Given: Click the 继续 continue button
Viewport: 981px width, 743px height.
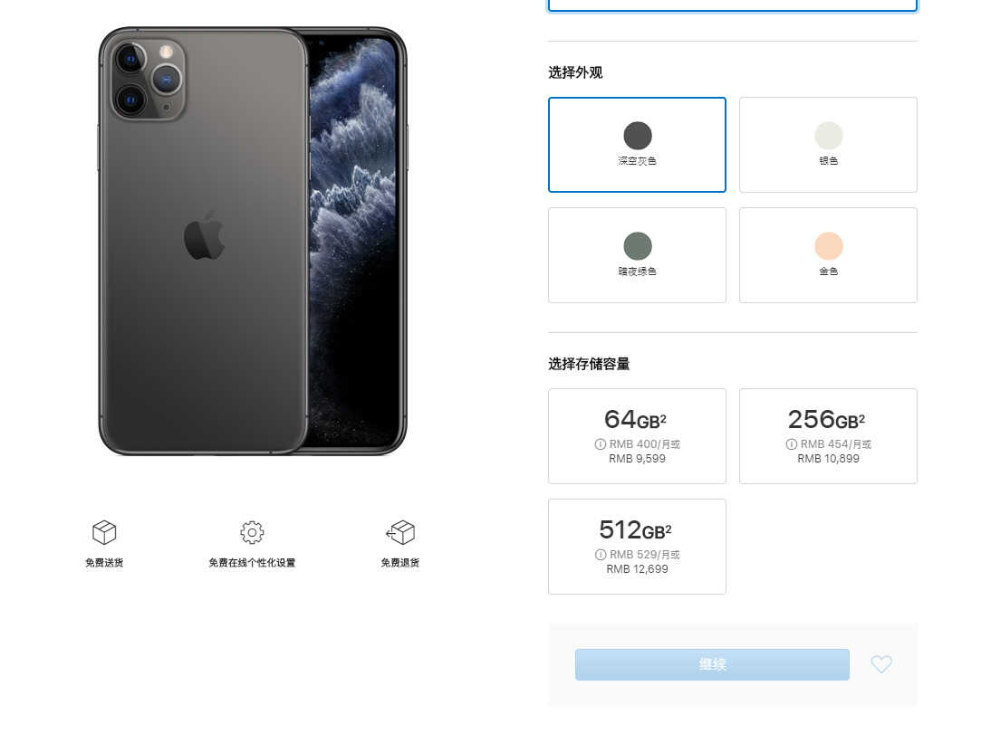Looking at the screenshot, I should tap(712, 664).
